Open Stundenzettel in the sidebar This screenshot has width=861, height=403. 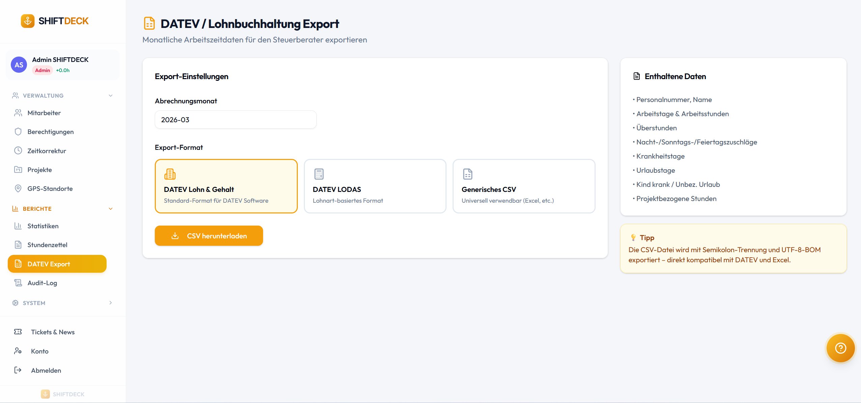[47, 245]
